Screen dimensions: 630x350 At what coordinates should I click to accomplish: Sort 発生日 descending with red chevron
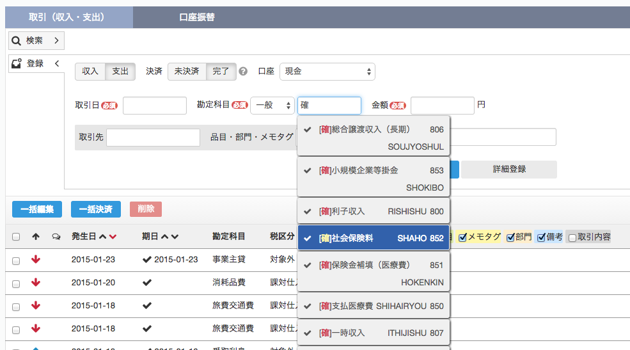pyautogui.click(x=113, y=237)
